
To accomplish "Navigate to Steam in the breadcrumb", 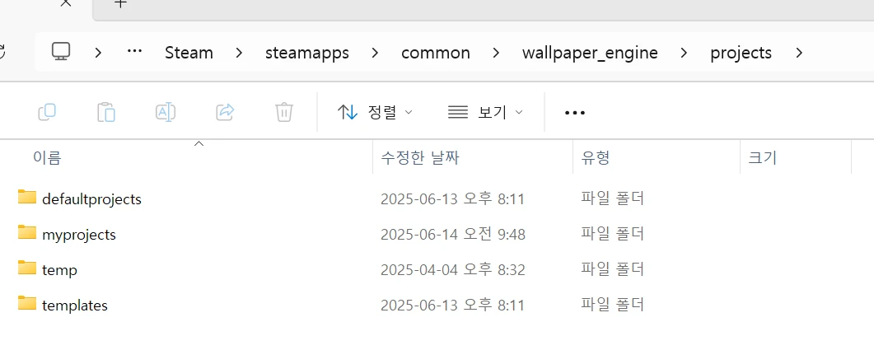I will 189,53.
